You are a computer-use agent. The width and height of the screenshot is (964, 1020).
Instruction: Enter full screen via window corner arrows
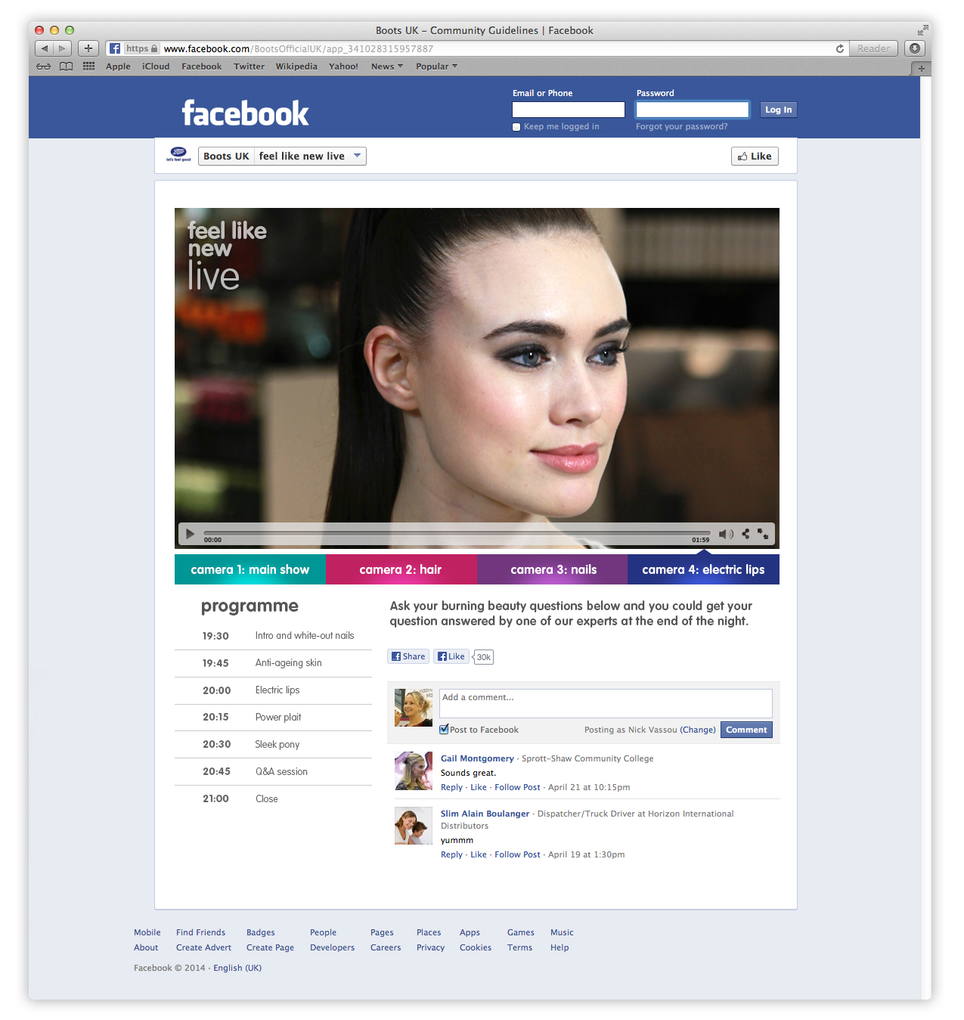pos(922,30)
